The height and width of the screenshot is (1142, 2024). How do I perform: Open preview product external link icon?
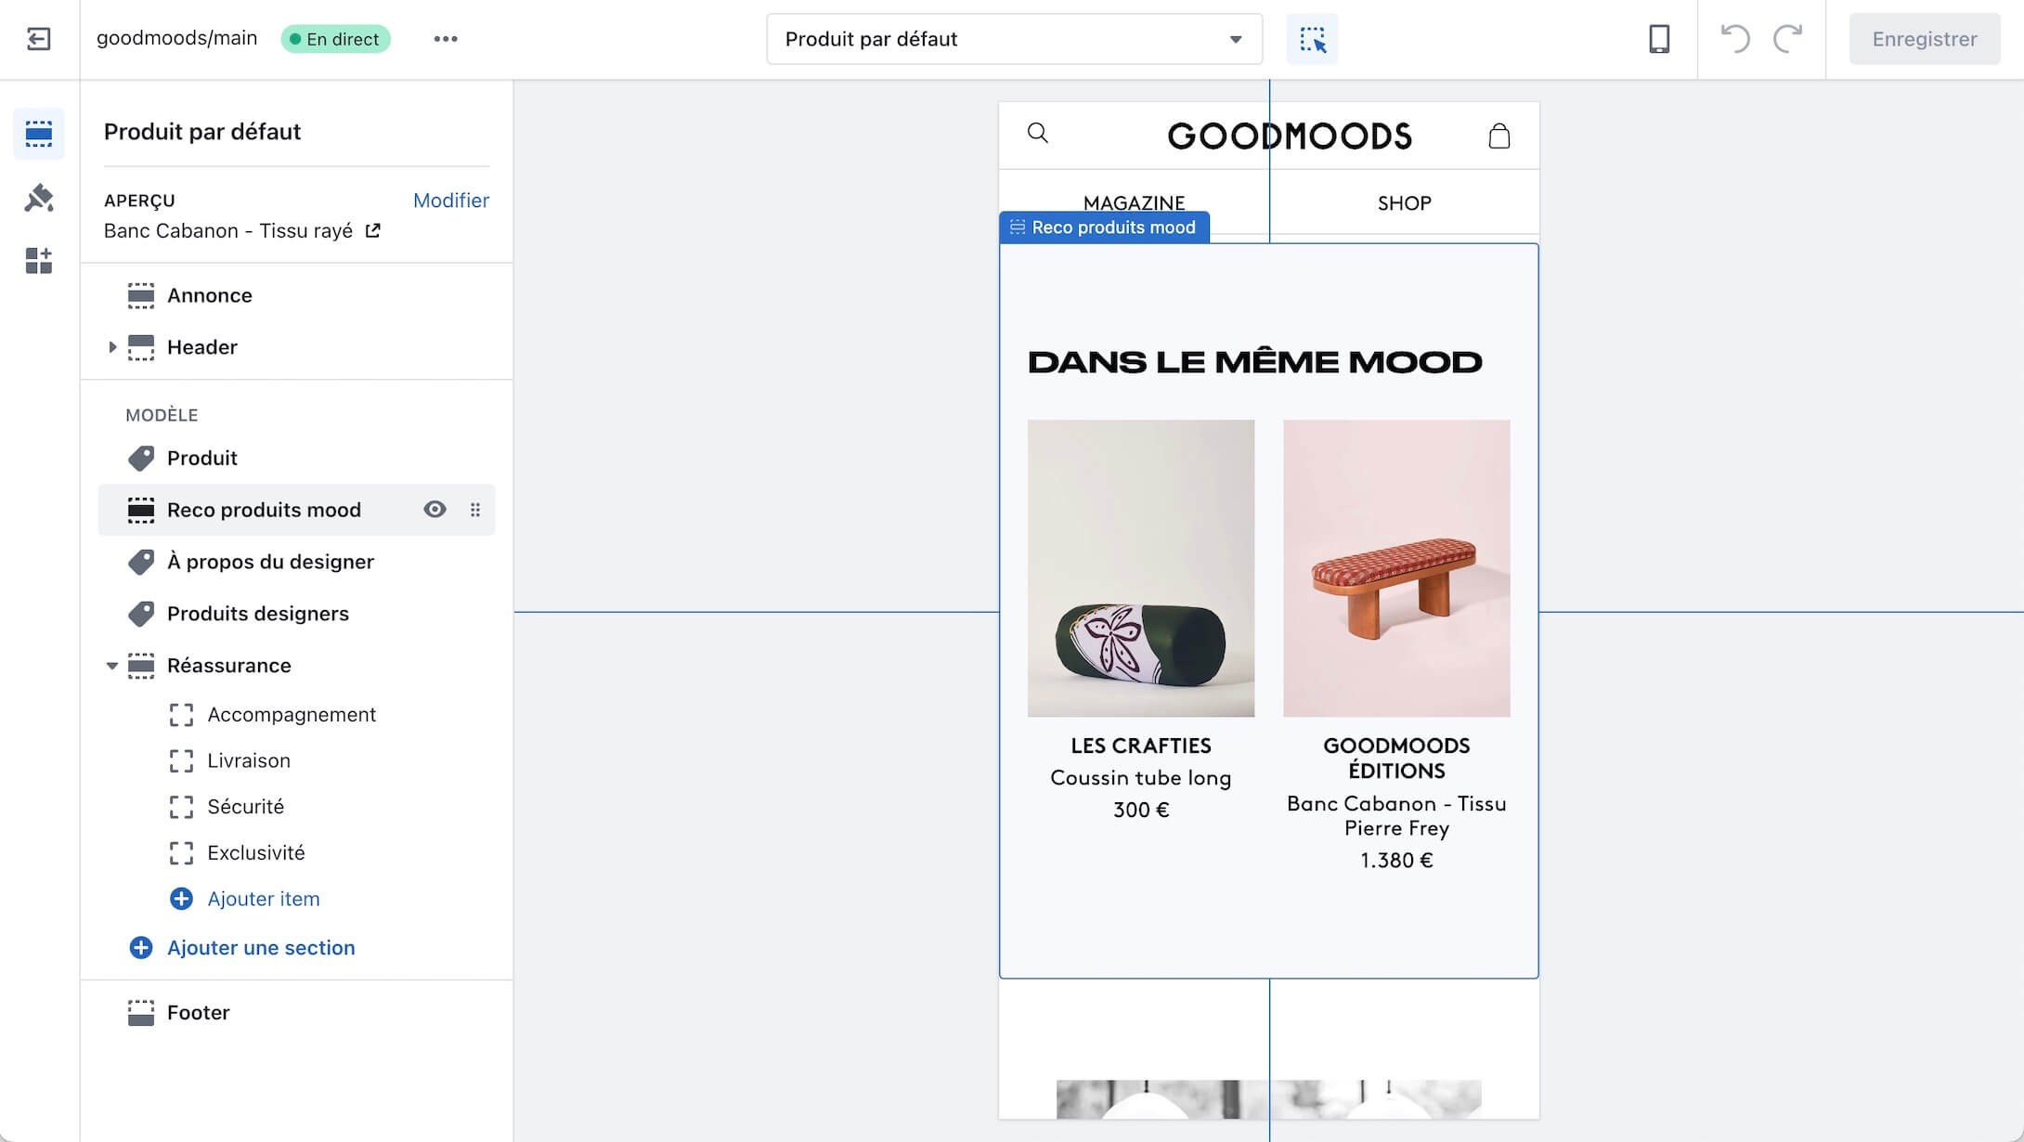(x=372, y=230)
